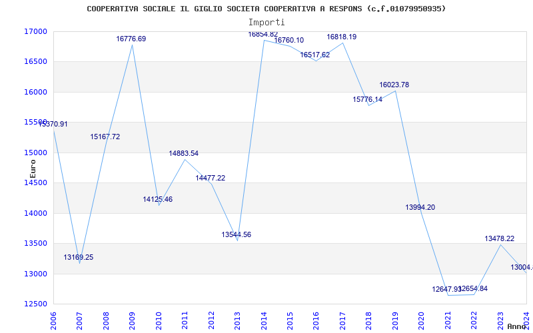Click the data label 15167.72
533x333 pixels.
click(x=105, y=137)
